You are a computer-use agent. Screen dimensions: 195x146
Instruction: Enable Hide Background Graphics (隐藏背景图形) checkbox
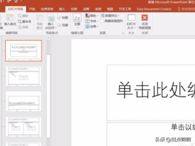[102, 21]
